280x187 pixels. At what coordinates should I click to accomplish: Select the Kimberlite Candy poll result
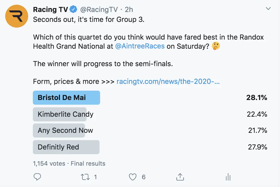65,114
